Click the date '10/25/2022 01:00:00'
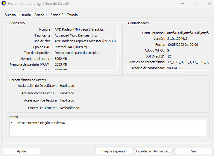Viewport: 214px width, 156px height. coord(183,45)
